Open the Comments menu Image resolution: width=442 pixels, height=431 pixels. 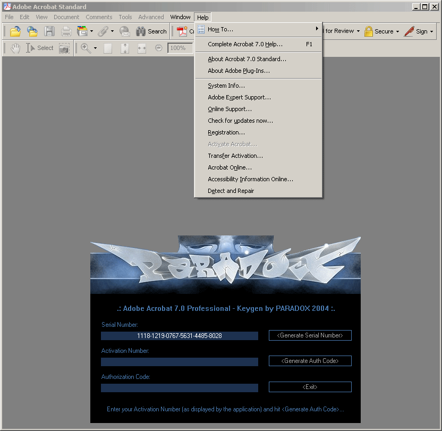[x=99, y=17]
